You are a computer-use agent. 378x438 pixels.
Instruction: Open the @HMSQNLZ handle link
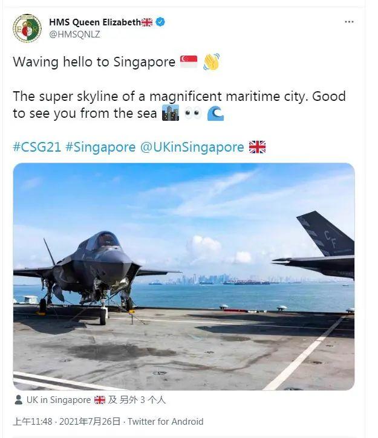click(74, 34)
